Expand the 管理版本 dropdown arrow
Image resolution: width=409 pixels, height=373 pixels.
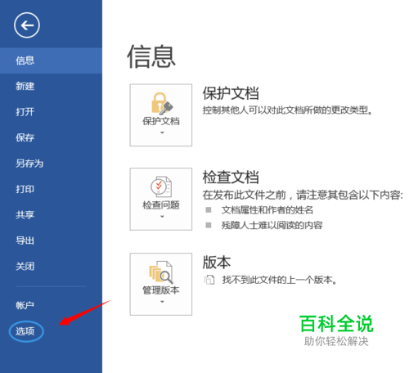click(162, 302)
